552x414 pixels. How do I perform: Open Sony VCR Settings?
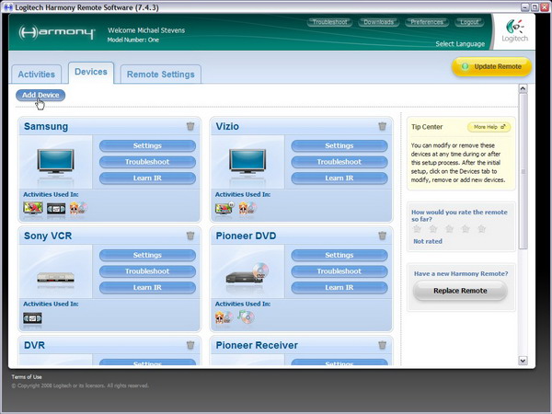point(147,255)
